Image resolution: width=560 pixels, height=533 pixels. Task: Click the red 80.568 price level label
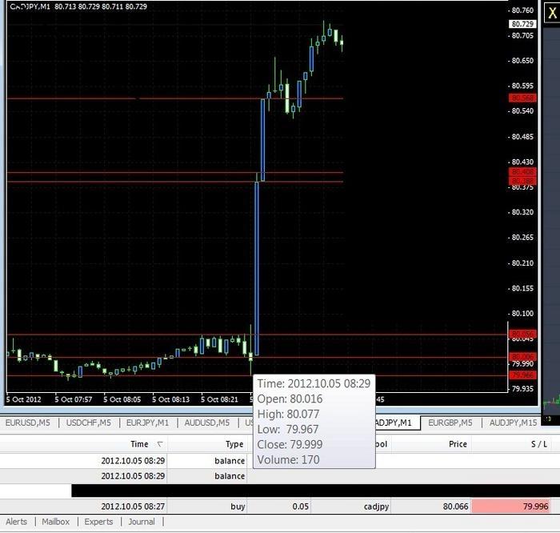point(522,98)
